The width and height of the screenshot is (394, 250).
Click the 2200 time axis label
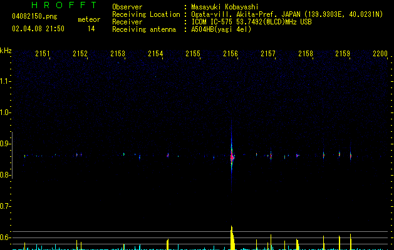pos(380,54)
